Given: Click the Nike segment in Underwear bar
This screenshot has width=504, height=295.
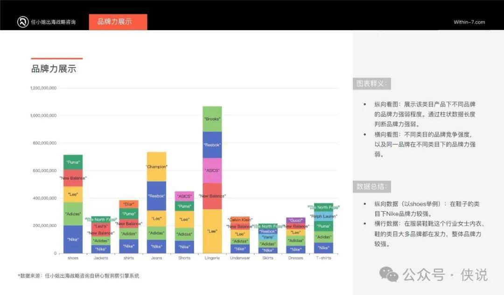Looking at the screenshot, I should click(x=240, y=249).
